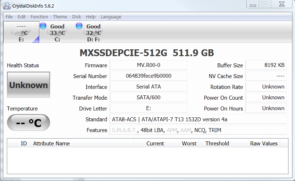Open the Disk menu
295x181 pixels.
(x=77, y=17)
